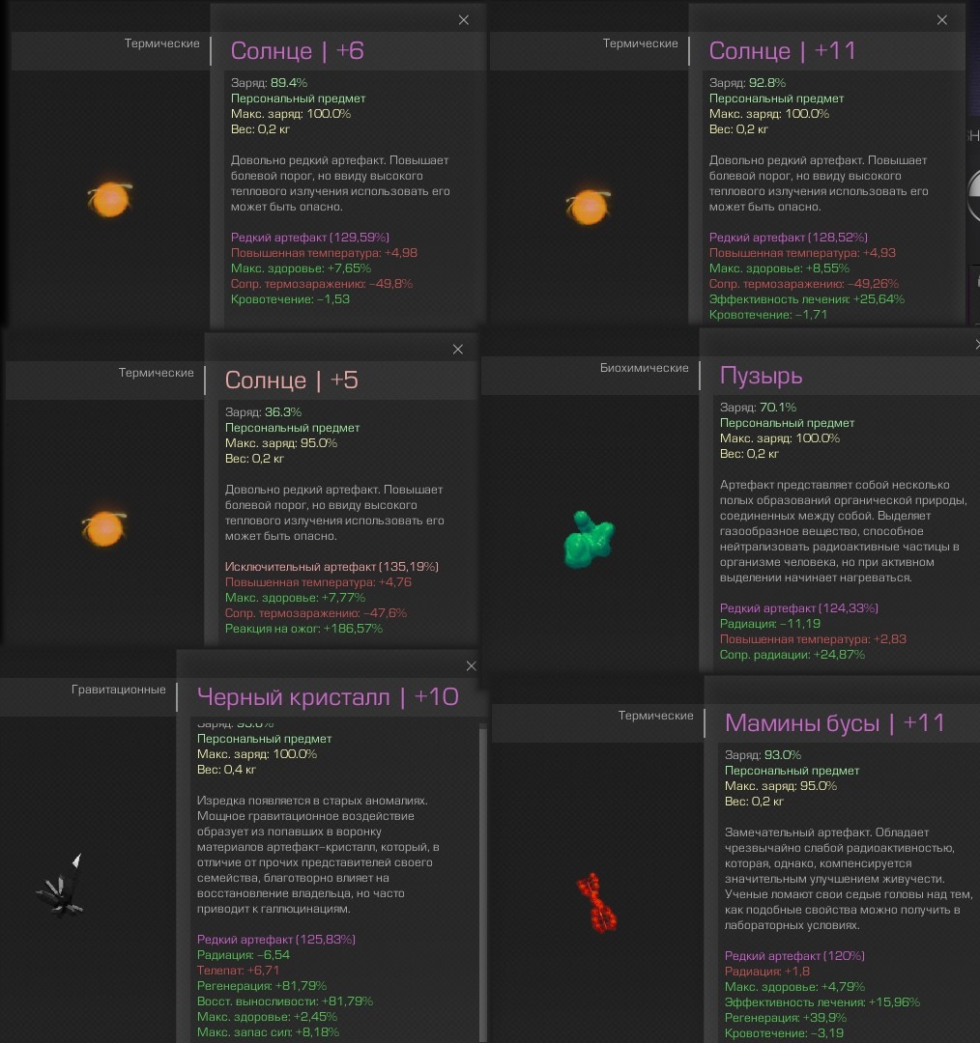Click "Исключительный артефакт (135,19%)"
Screen dimensions: 980x1043
(331, 566)
